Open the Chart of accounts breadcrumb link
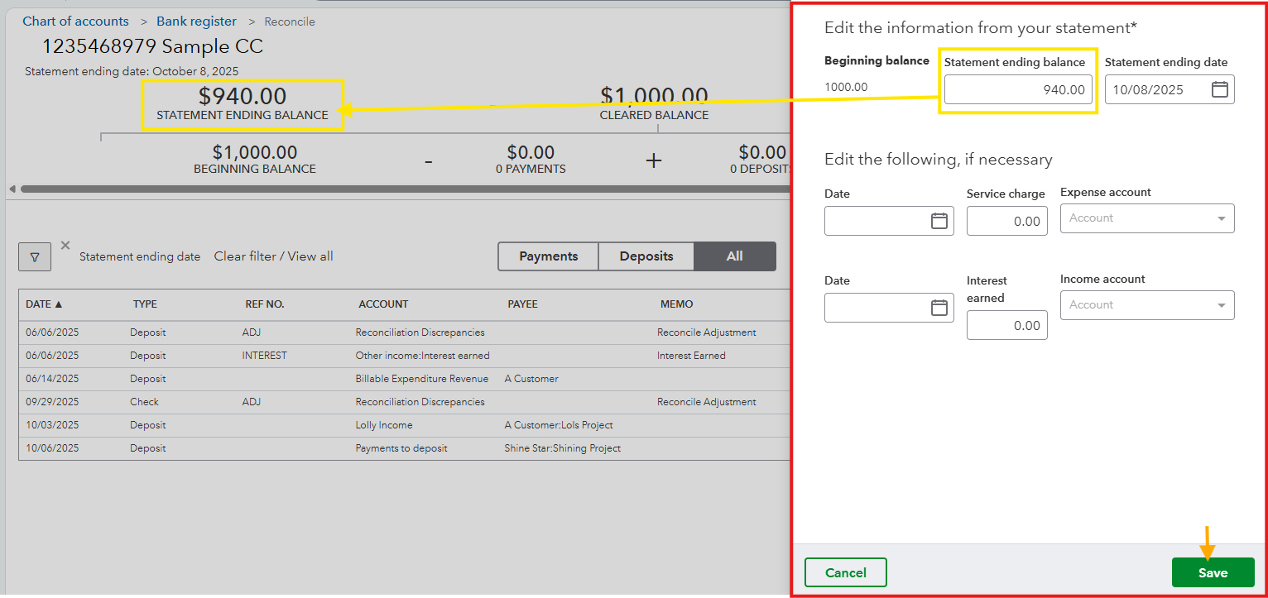 pos(75,22)
